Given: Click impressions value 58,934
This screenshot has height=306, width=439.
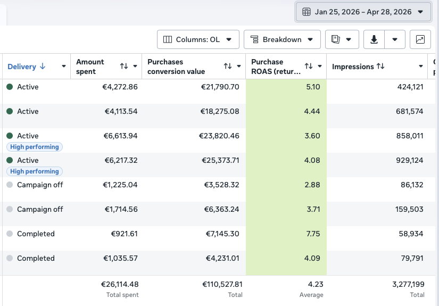Looking at the screenshot, I should [411, 234].
